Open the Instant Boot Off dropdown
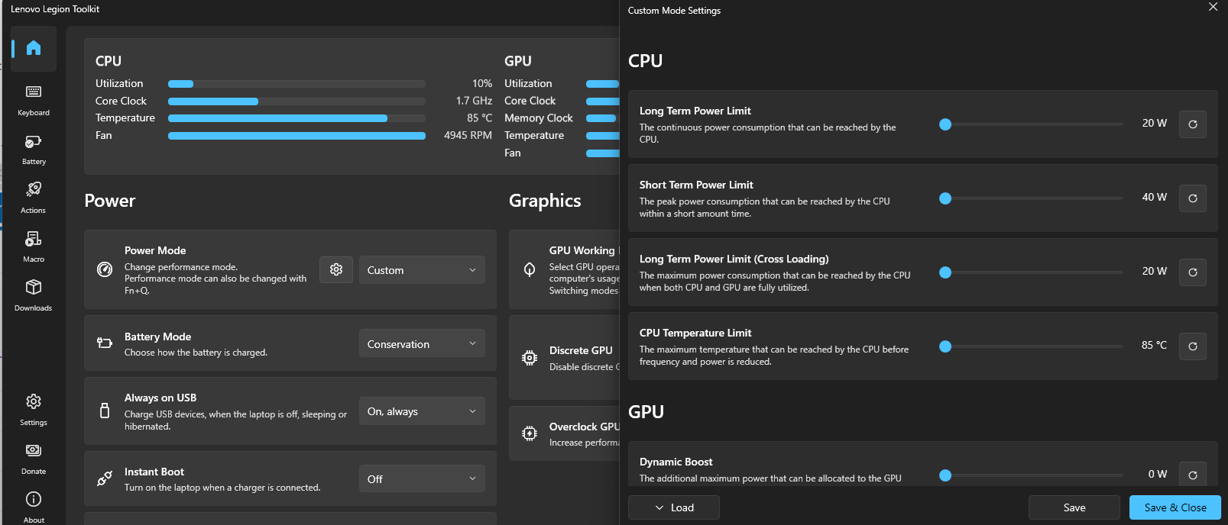This screenshot has width=1228, height=525. click(422, 479)
